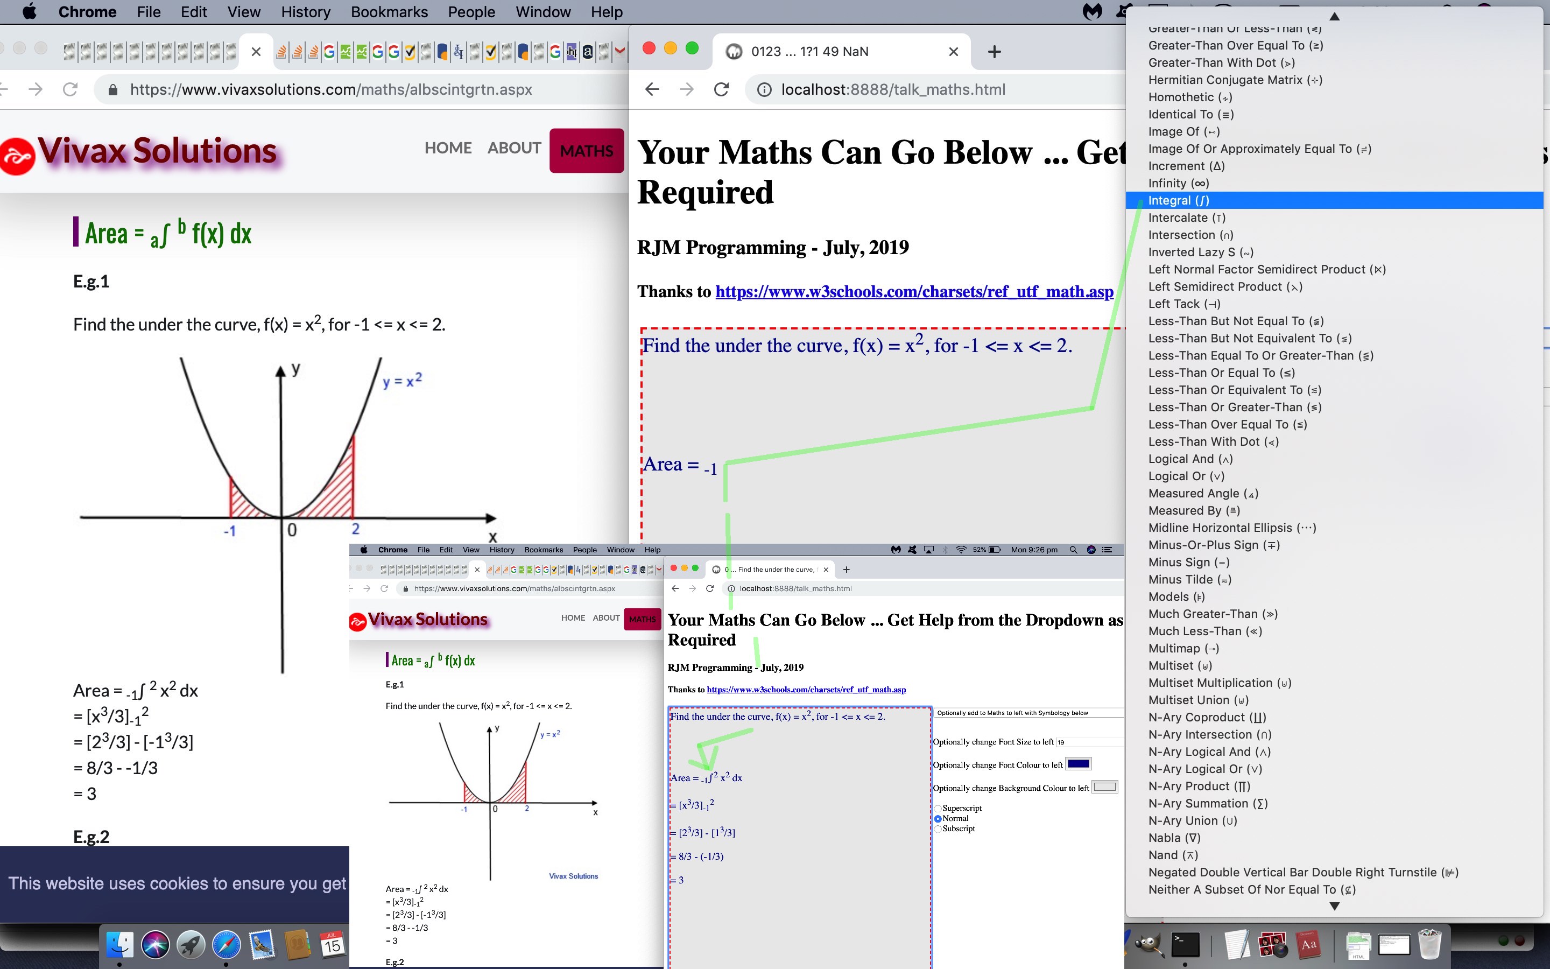This screenshot has width=1550, height=969.
Task: Open Background Colour swatch in inset screenshot
Action: 1105,787
